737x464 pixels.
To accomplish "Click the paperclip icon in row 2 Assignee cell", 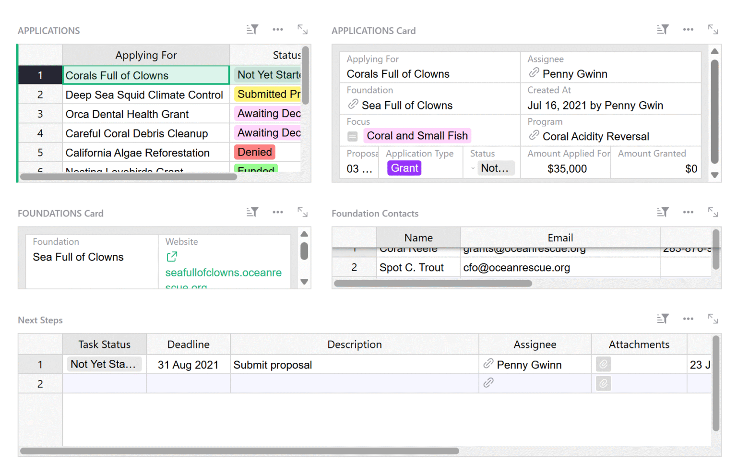I will click(488, 383).
